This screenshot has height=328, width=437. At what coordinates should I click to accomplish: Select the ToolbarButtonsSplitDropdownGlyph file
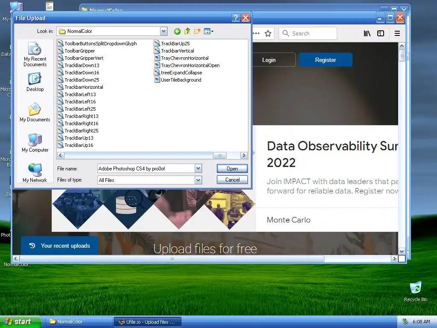[97, 44]
